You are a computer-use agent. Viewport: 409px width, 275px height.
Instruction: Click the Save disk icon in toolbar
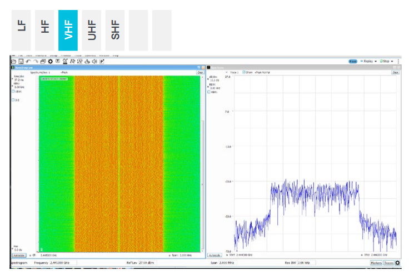(21, 61)
